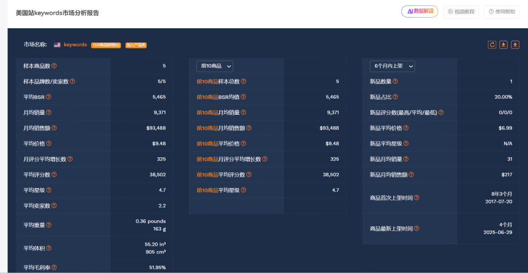Click the help icon next to 新品月均销量
Viewport: 528px width, 273px height.
(x=406, y=159)
